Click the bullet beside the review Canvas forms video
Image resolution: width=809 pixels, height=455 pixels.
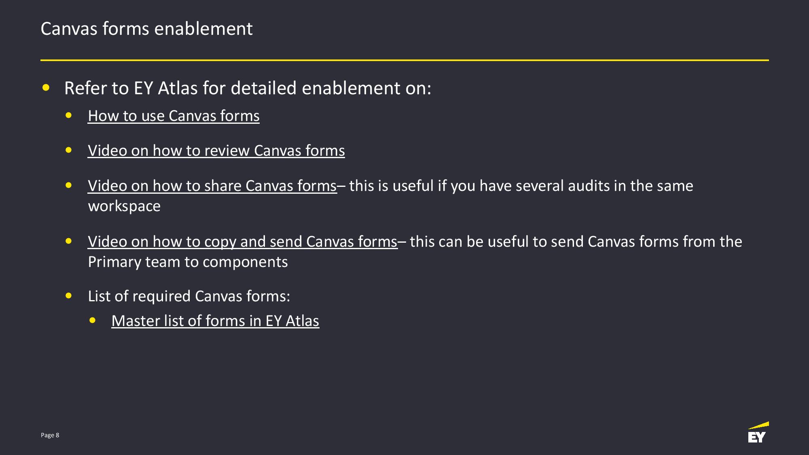[69, 150]
